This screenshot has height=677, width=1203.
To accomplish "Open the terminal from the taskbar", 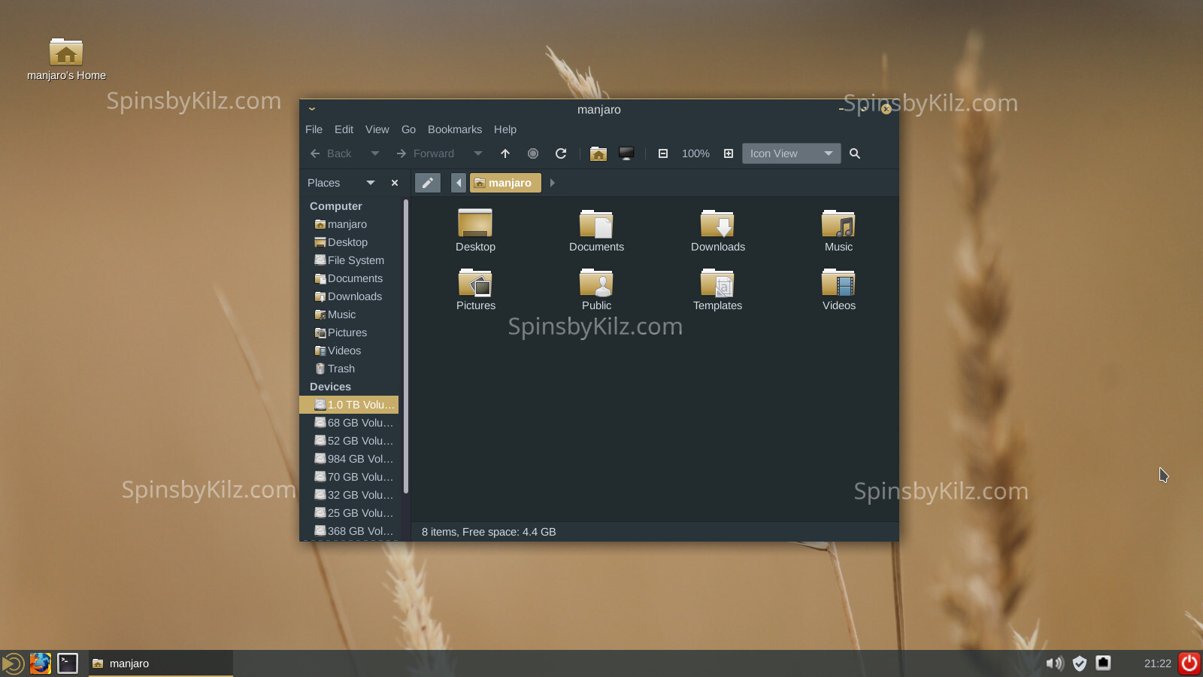I will point(68,663).
